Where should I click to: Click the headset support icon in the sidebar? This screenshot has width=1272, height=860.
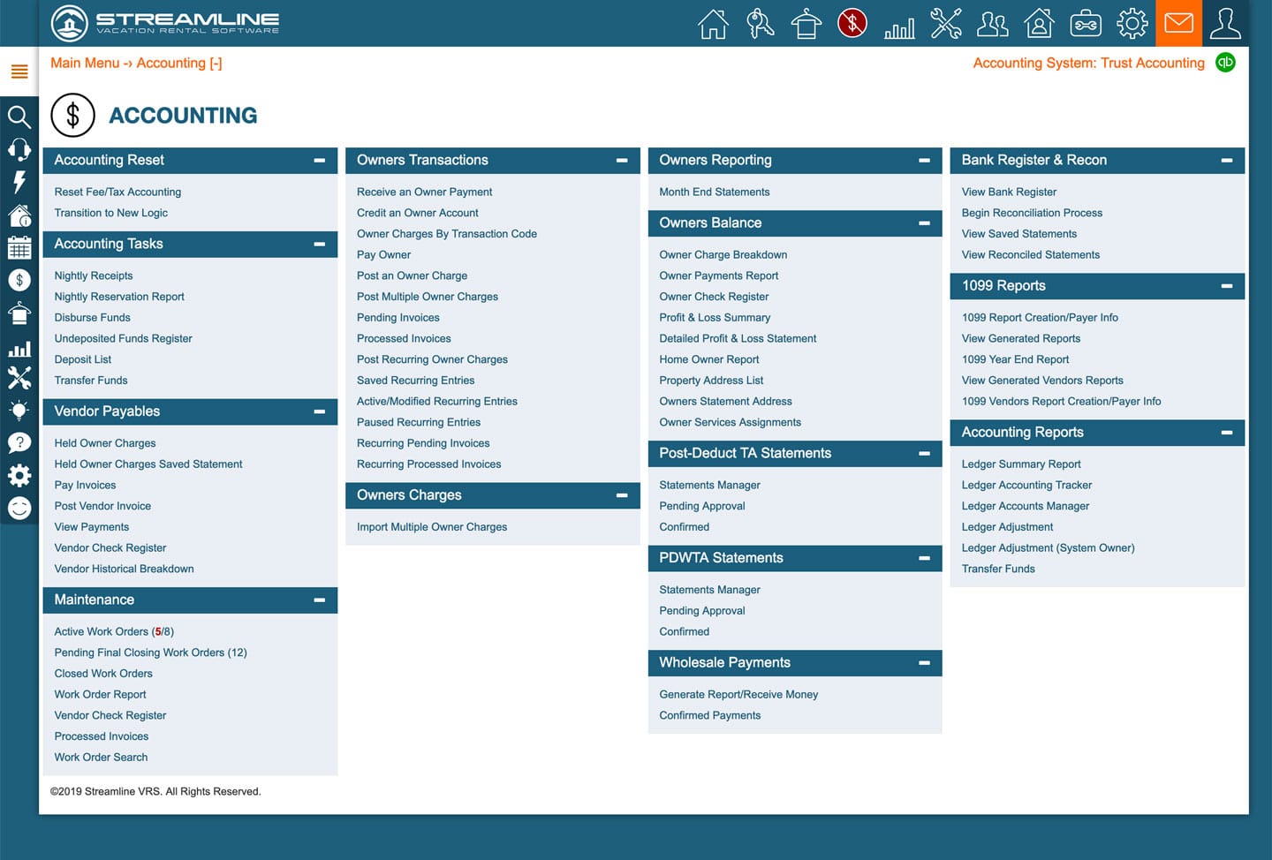[19, 149]
